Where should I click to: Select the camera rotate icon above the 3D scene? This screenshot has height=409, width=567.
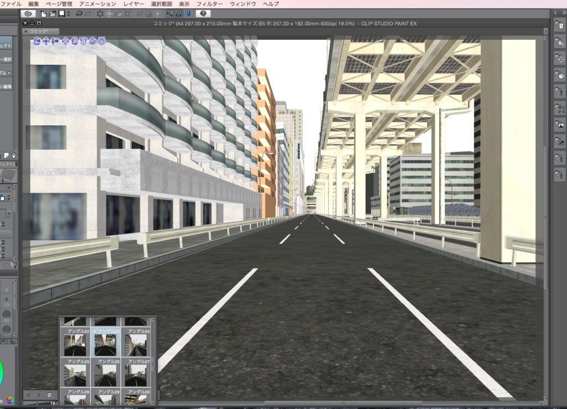coord(37,41)
